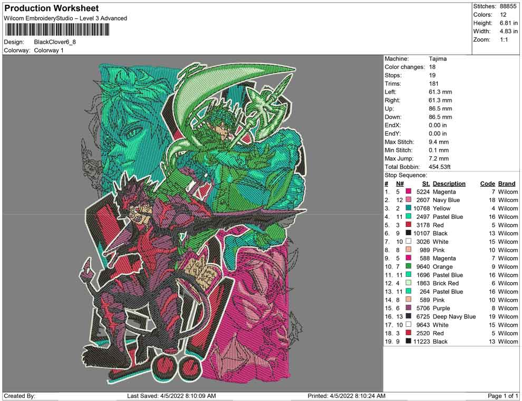Select the Stitches count 88855

508,6
